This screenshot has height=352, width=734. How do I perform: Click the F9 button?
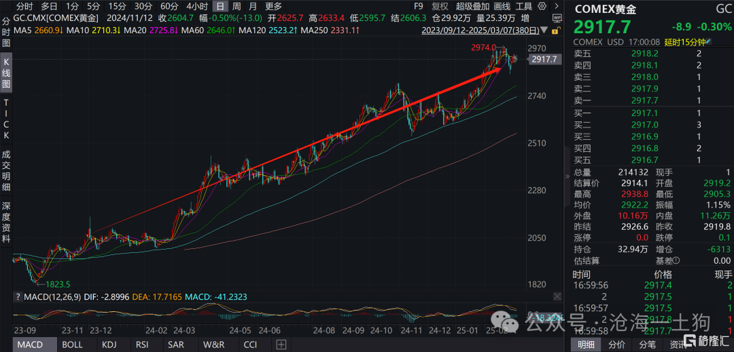[x=418, y=6]
